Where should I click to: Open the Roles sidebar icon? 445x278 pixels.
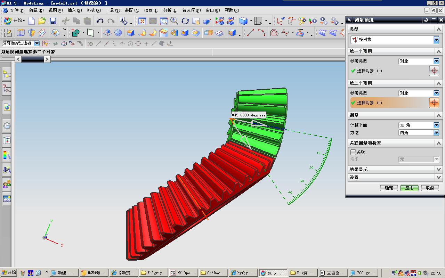7,184
